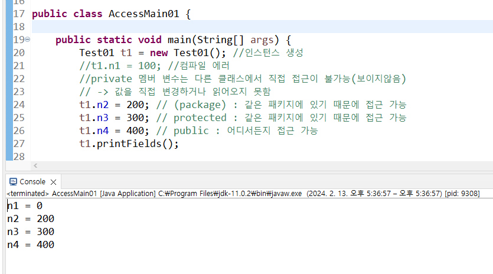Place cursor on empty line 18
The image size is (493, 274).
click(x=262, y=27)
